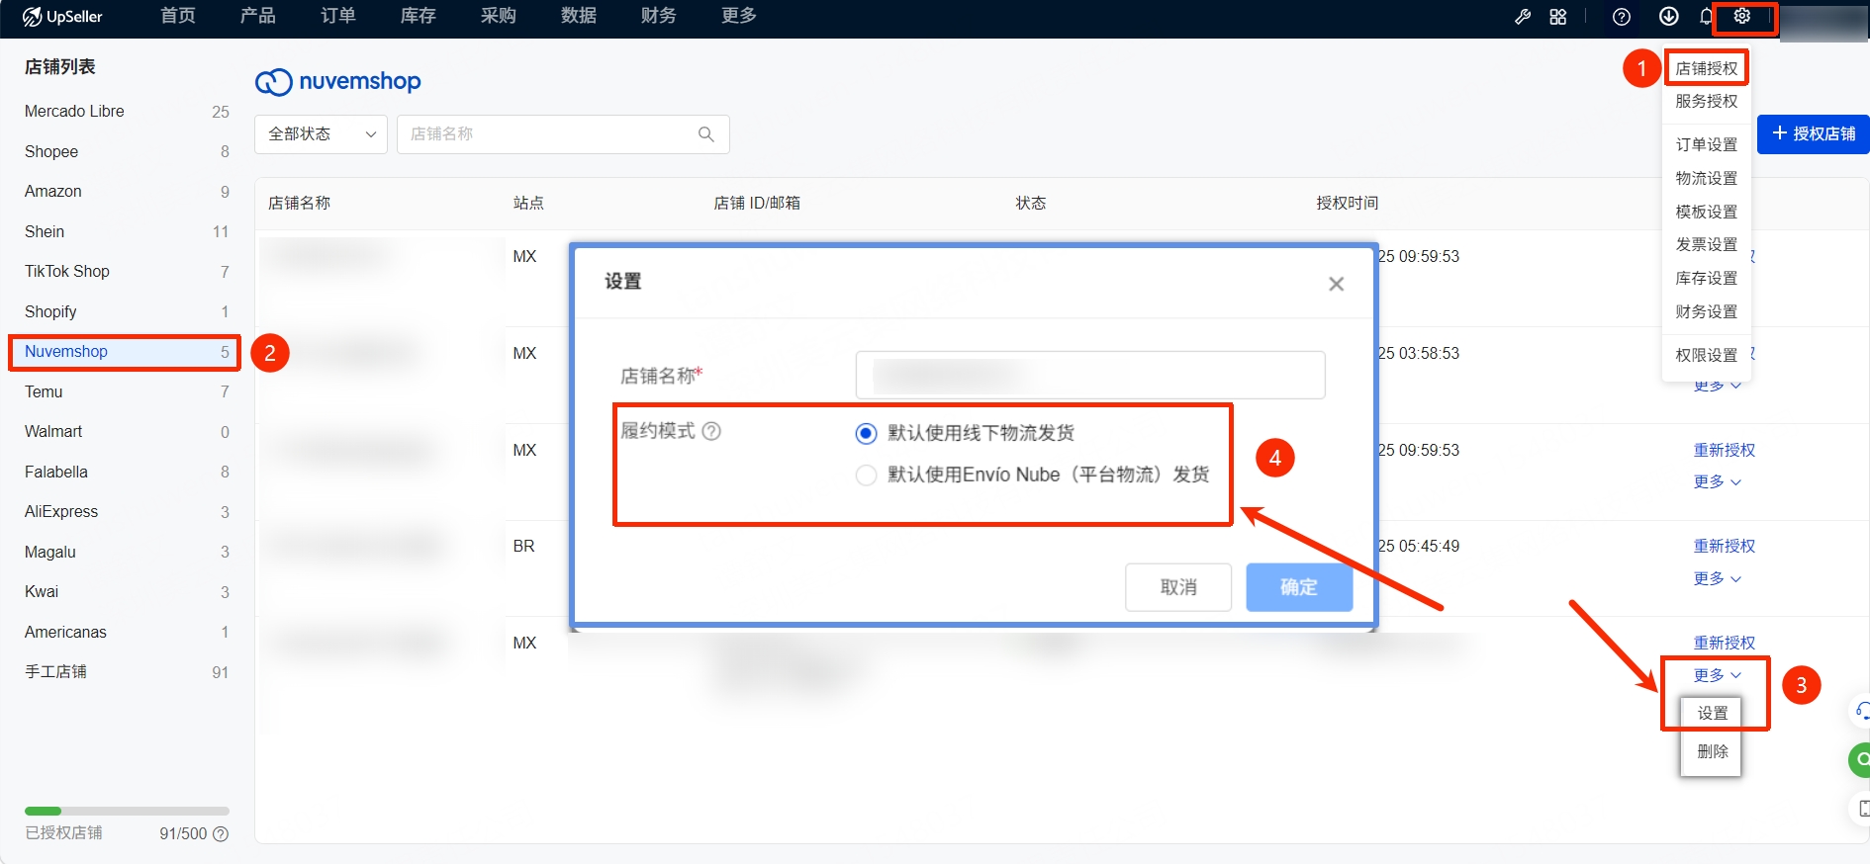The image size is (1870, 864).
Task: Open the 全部状态 status dropdown
Action: pos(322,134)
